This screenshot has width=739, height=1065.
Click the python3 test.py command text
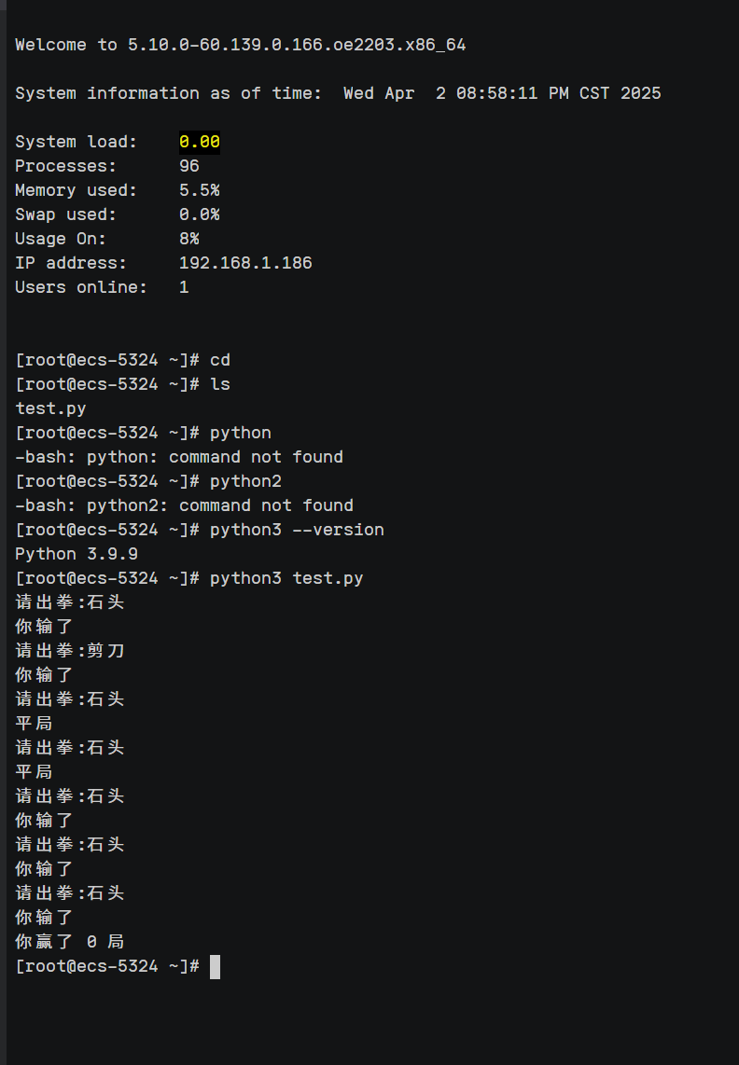pos(286,578)
